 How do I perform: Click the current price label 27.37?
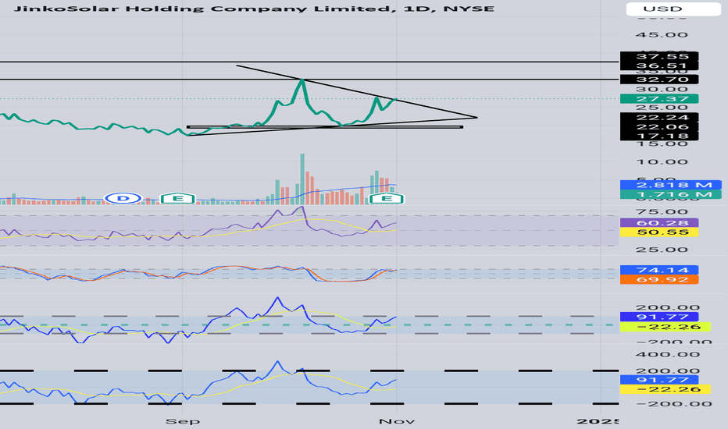pos(658,98)
